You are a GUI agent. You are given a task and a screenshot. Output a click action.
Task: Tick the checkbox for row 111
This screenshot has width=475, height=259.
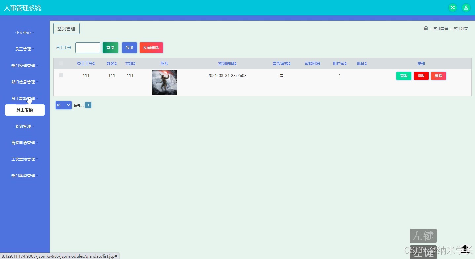click(61, 75)
